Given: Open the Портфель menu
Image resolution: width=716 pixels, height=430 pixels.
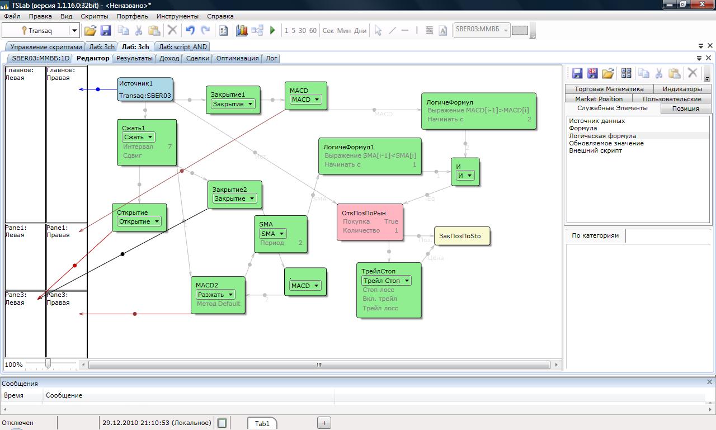Looking at the screenshot, I should point(132,16).
